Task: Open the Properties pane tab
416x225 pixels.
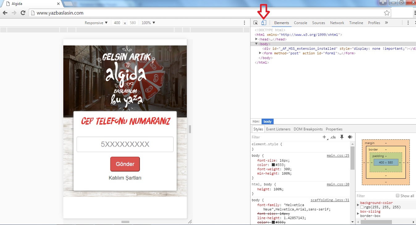Action: (x=334, y=129)
